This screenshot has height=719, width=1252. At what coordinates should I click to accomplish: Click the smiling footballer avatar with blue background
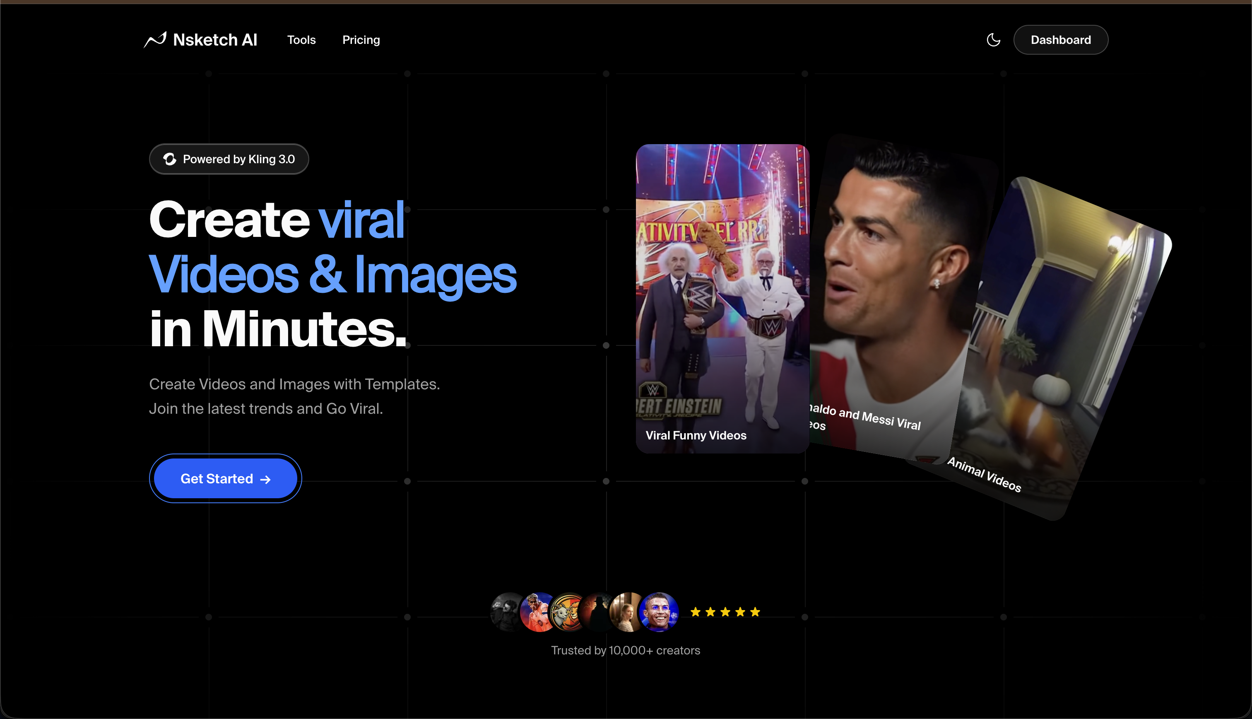pos(659,612)
